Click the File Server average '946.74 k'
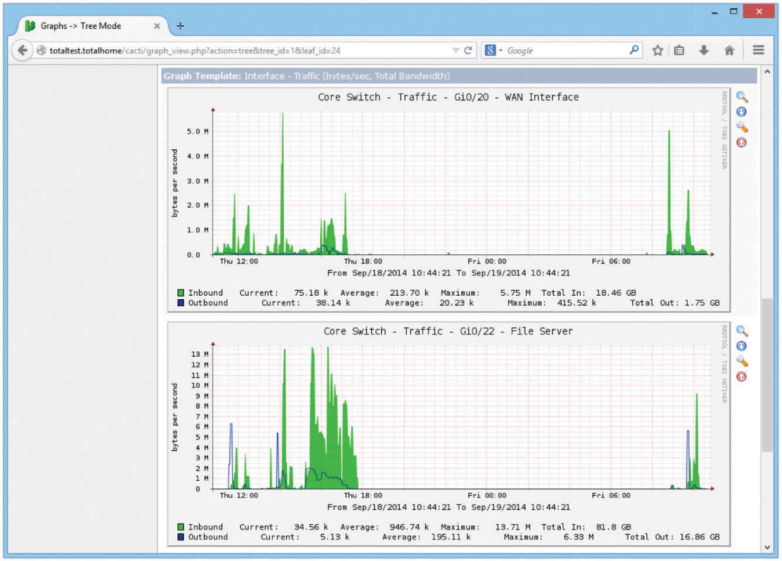 point(409,527)
